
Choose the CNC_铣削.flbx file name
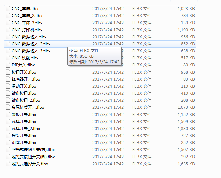25,58
